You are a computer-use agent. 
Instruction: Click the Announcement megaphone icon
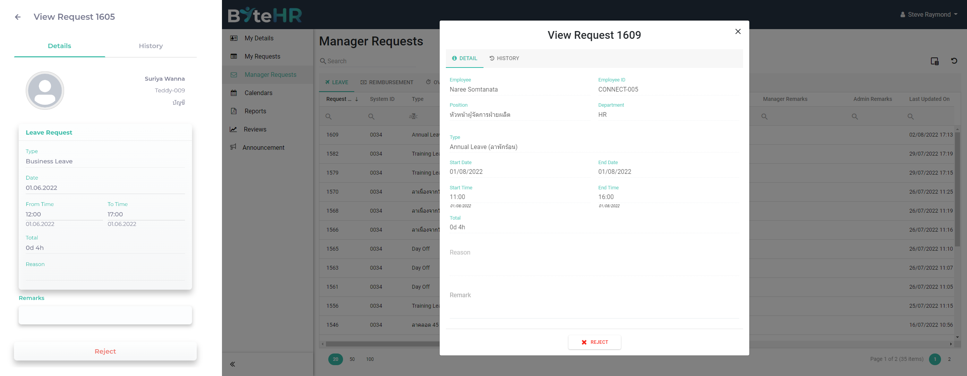[x=233, y=147]
